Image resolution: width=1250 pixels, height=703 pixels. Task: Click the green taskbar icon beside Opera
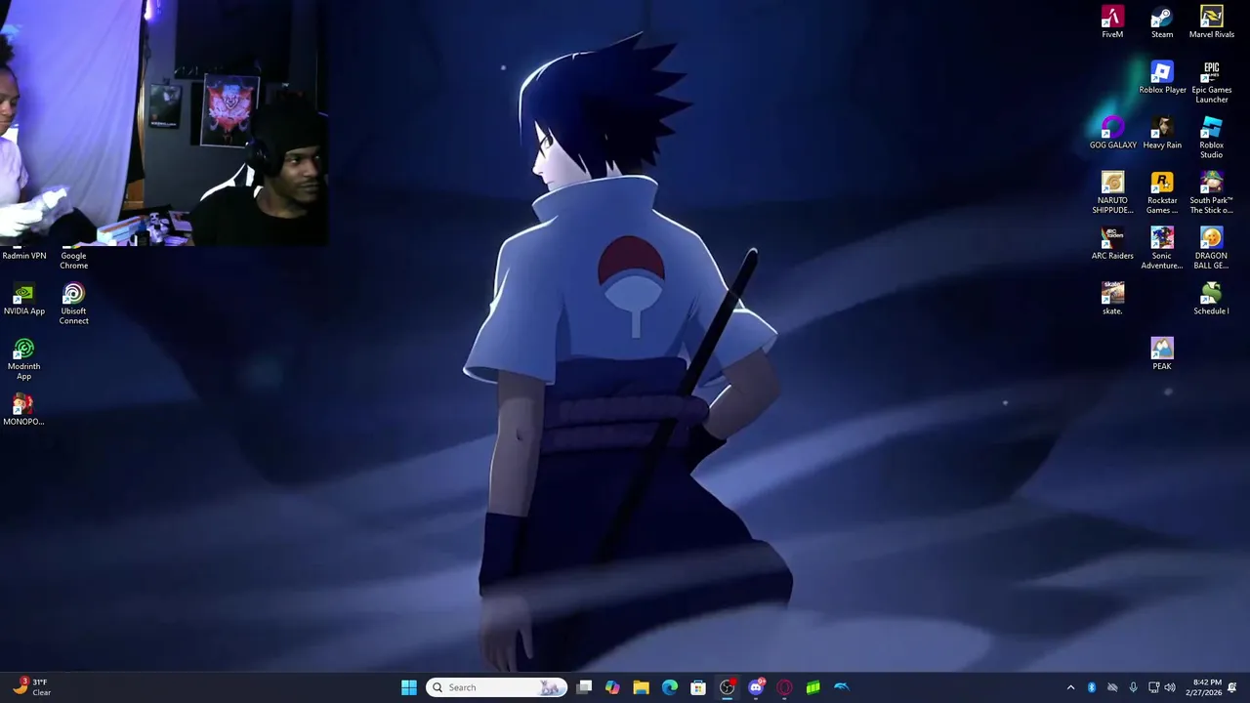812,687
